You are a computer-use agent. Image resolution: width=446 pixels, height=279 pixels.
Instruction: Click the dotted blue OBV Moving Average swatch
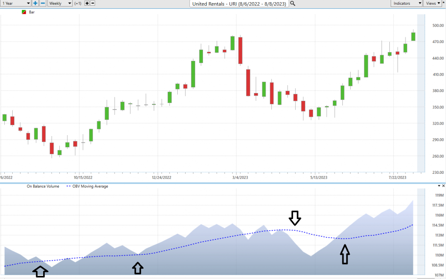(68, 186)
